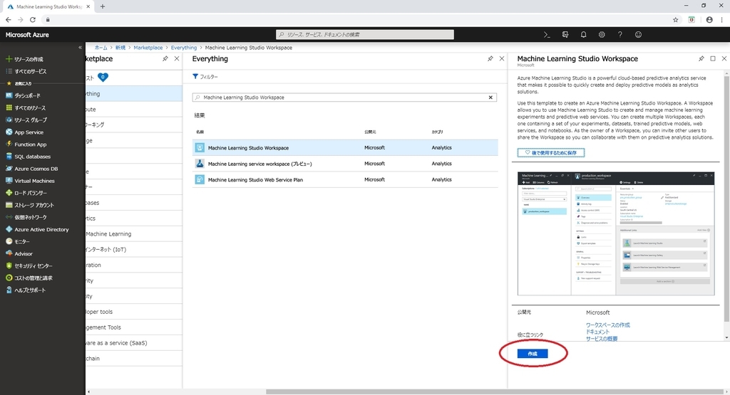Click the workspace preview screenshot thumbnail
This screenshot has width=730, height=395.
tap(616, 233)
